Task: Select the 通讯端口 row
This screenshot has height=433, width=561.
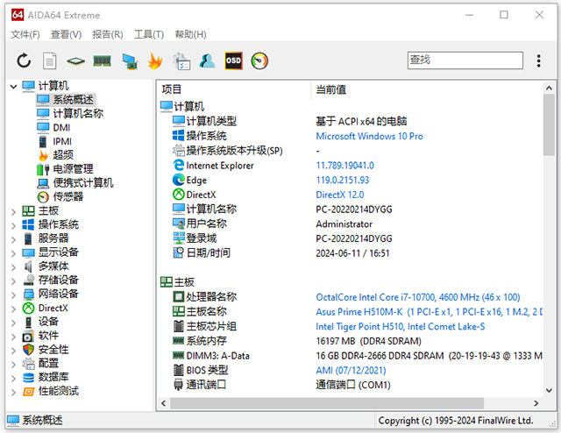Action: click(x=350, y=385)
